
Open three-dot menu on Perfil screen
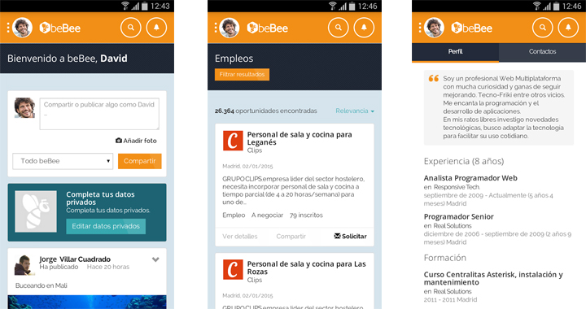(420, 28)
